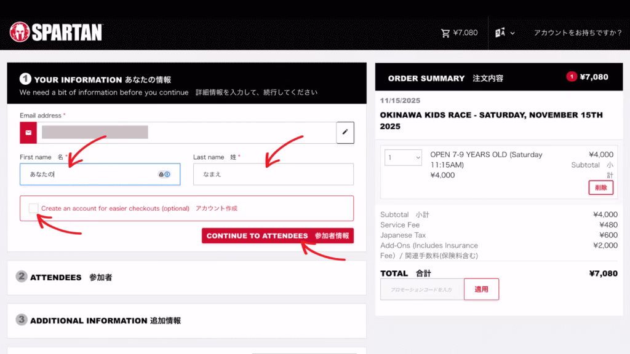Click the TOTAL ¥7,080 amount
The image size is (630, 354).
[604, 273]
